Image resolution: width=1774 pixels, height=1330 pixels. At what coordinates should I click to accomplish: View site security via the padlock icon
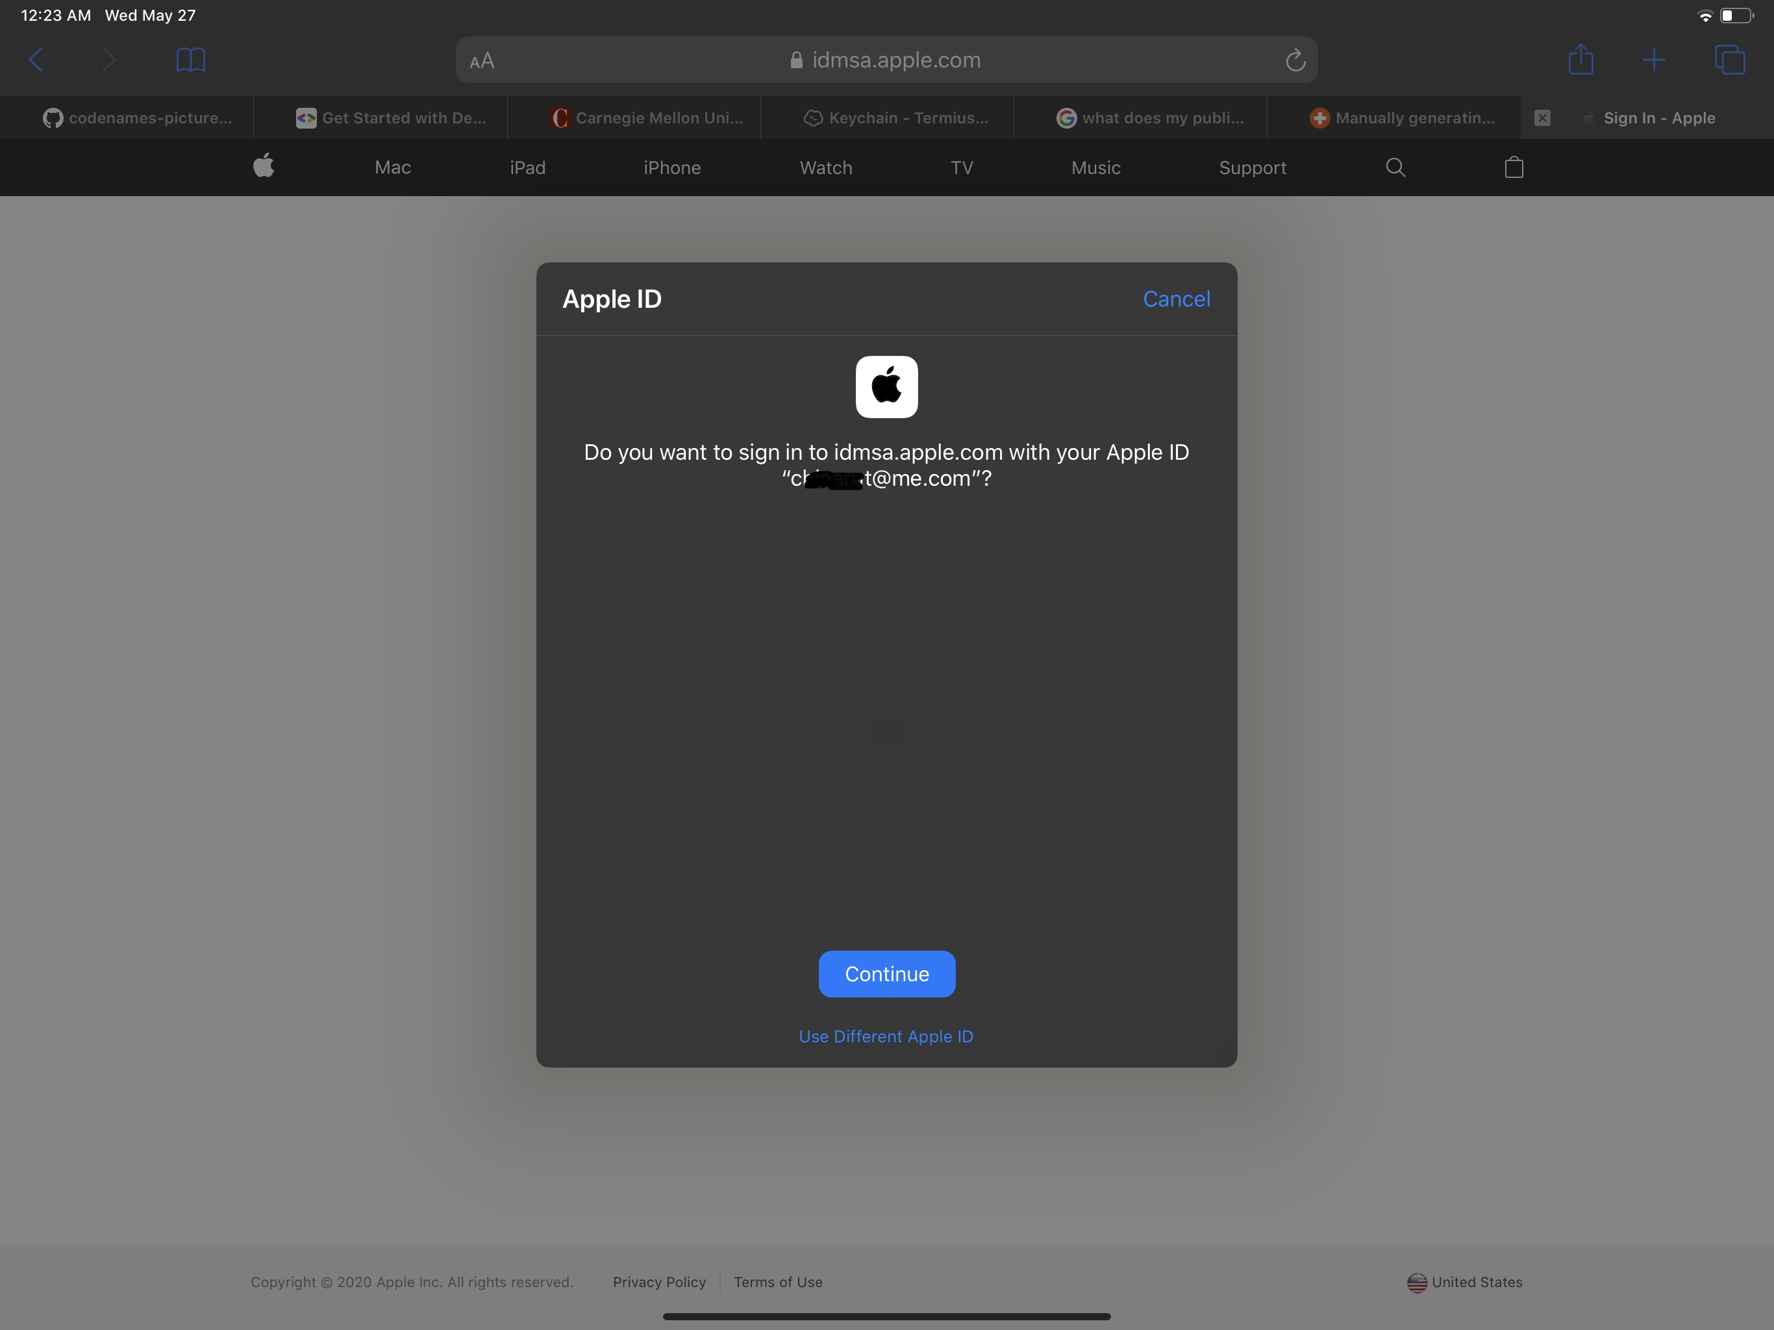click(x=795, y=60)
